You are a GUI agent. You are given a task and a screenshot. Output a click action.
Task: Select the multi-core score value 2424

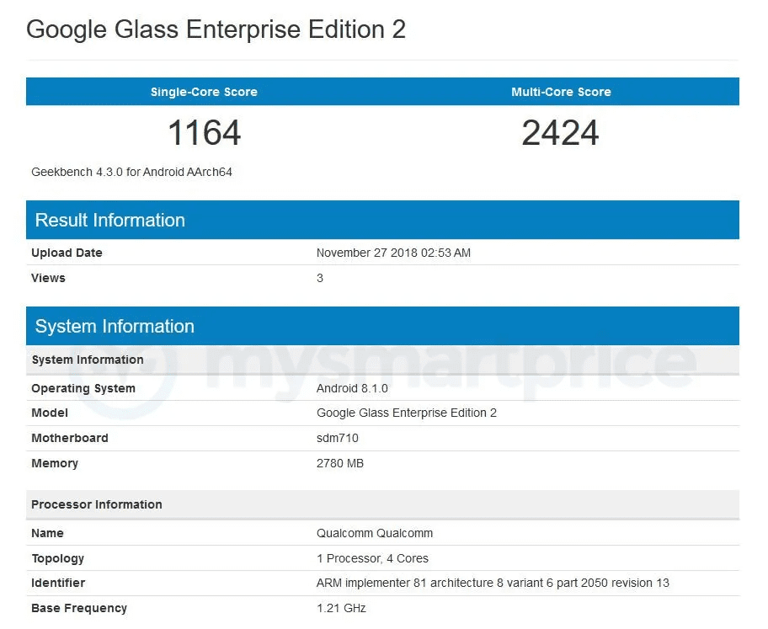(x=560, y=132)
